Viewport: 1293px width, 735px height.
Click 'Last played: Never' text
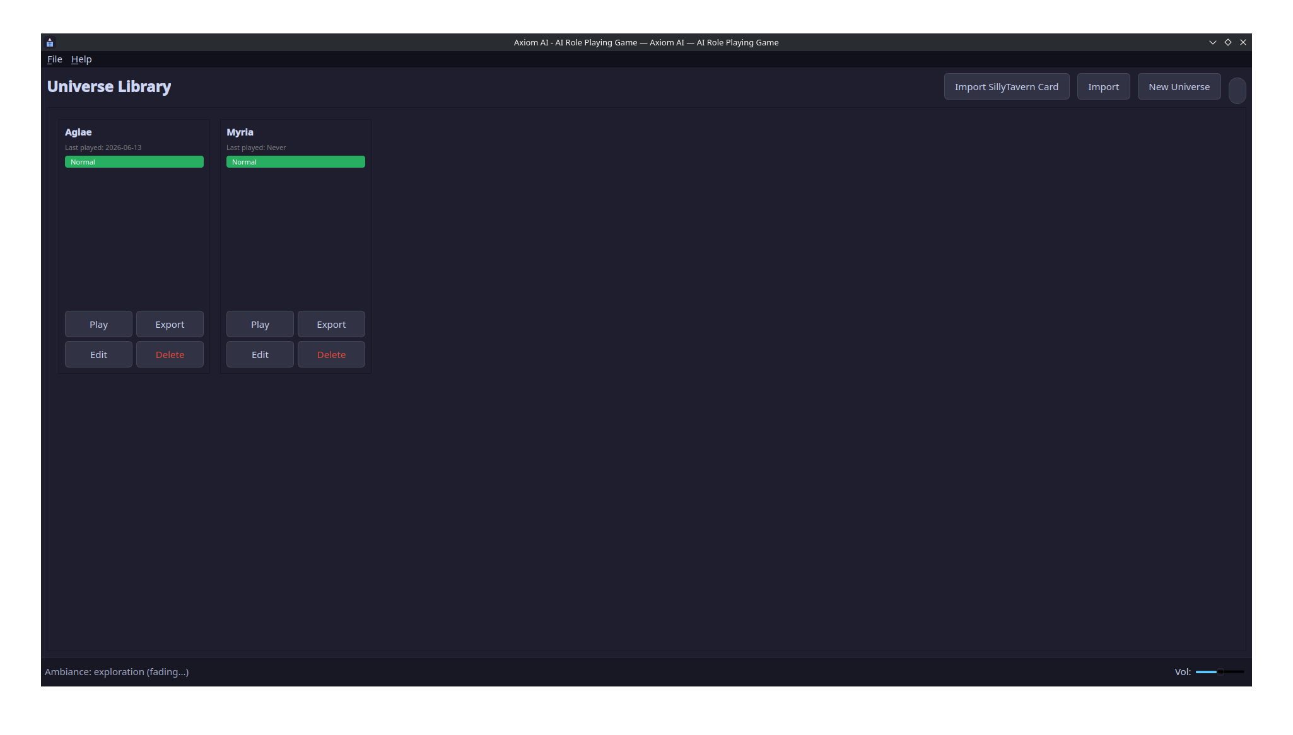click(x=256, y=148)
